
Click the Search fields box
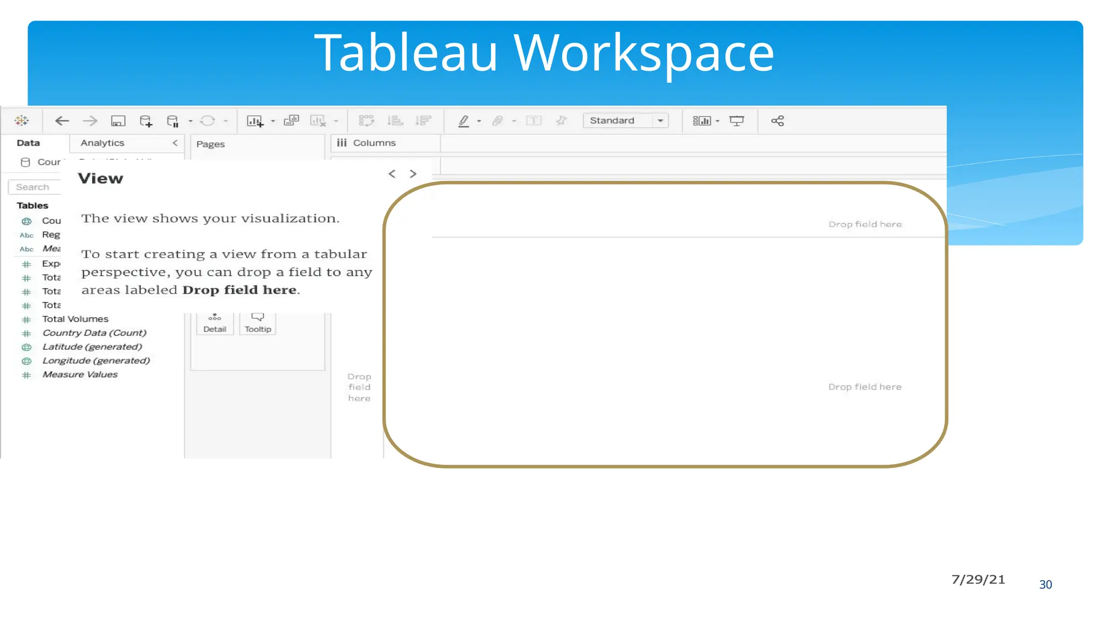click(x=35, y=187)
